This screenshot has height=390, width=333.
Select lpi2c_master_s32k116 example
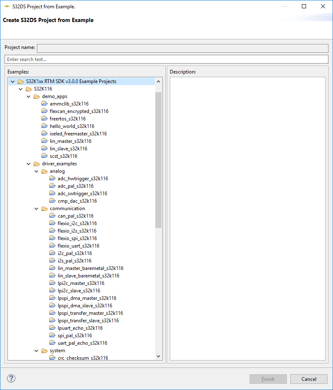coord(81,283)
